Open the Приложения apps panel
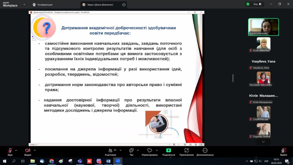The height and width of the screenshot is (165, 293). (187, 152)
